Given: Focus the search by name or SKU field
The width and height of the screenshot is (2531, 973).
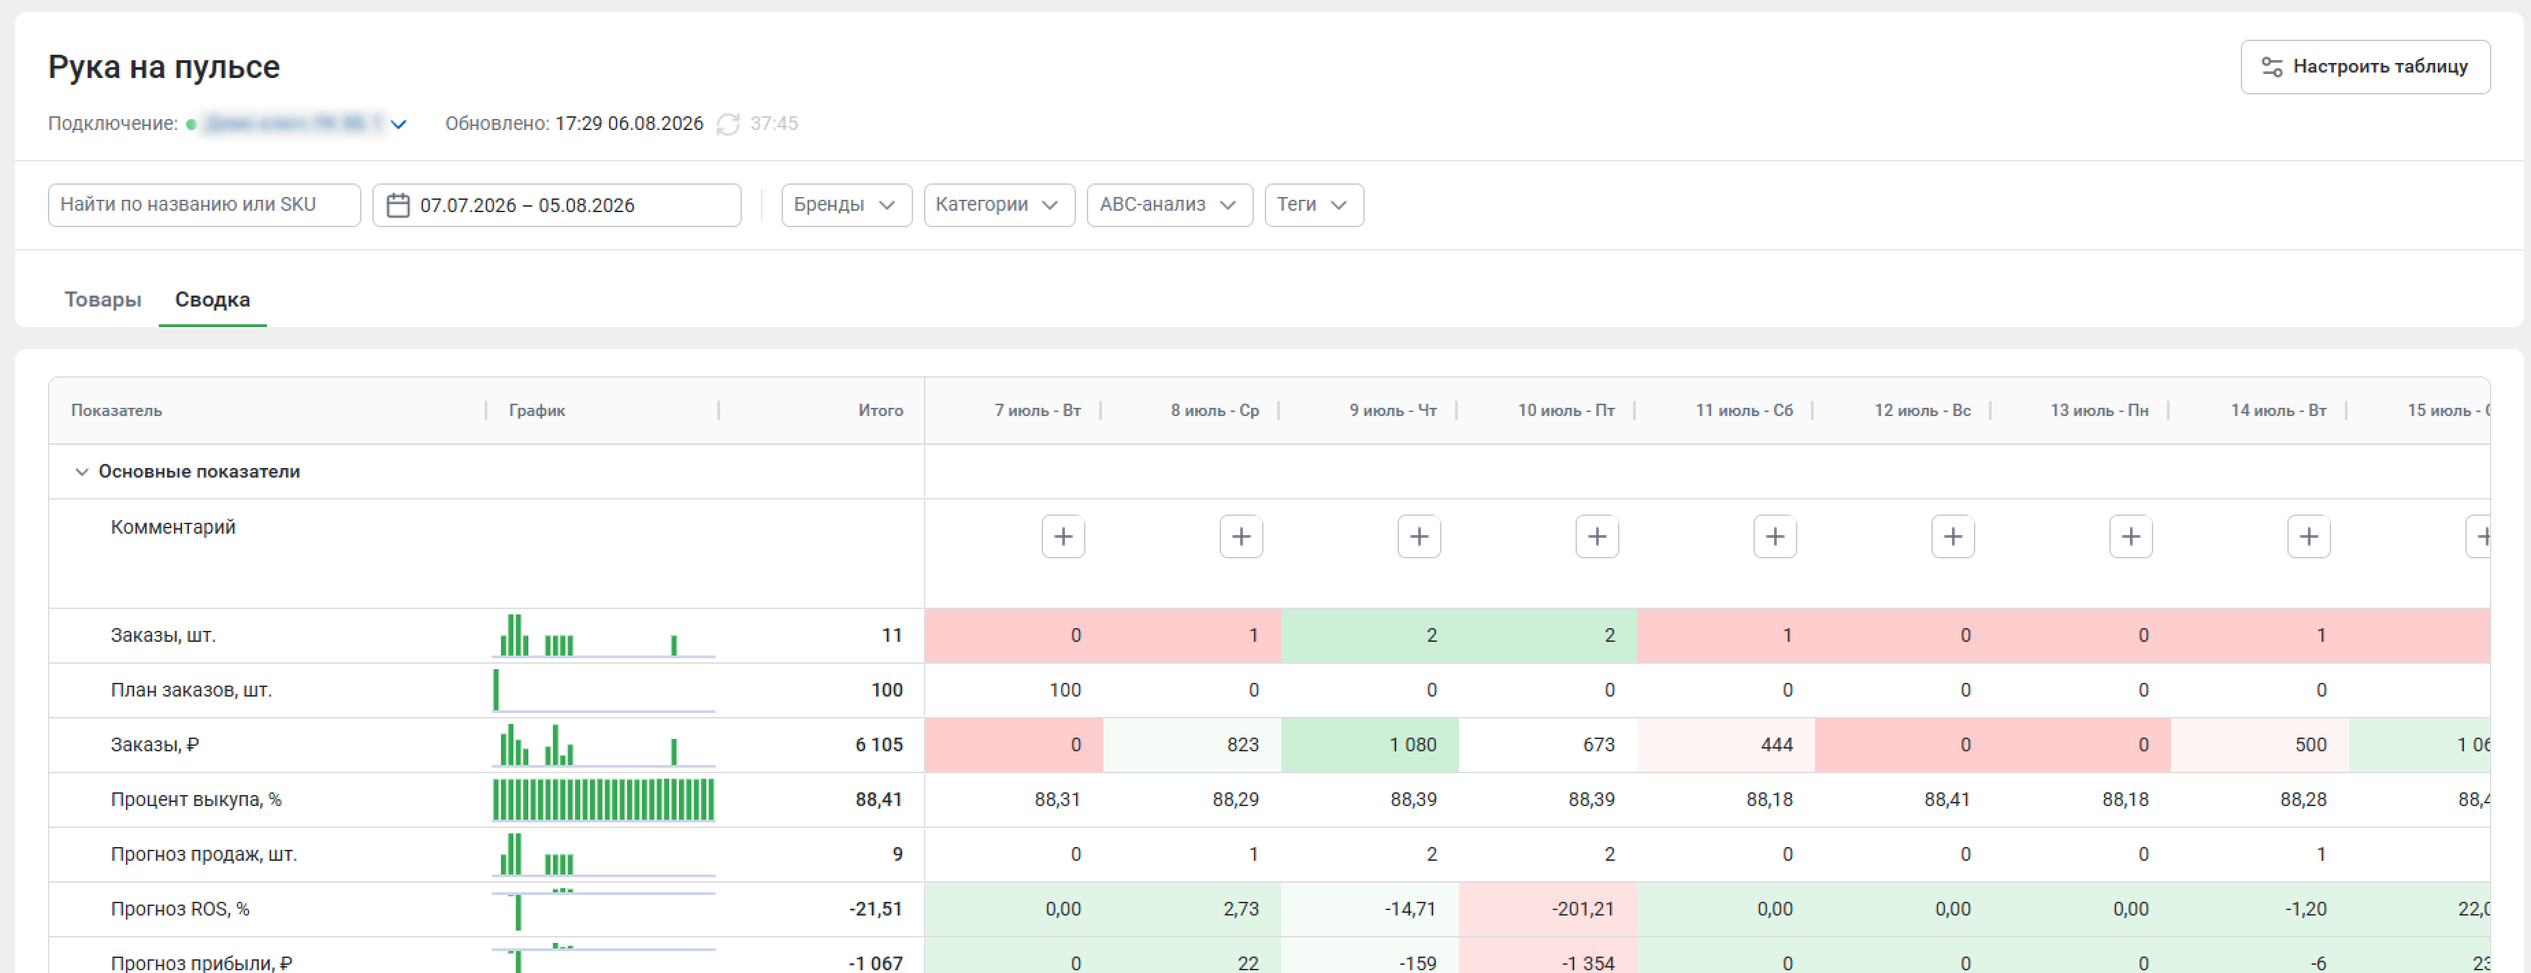Looking at the screenshot, I should click(x=205, y=205).
